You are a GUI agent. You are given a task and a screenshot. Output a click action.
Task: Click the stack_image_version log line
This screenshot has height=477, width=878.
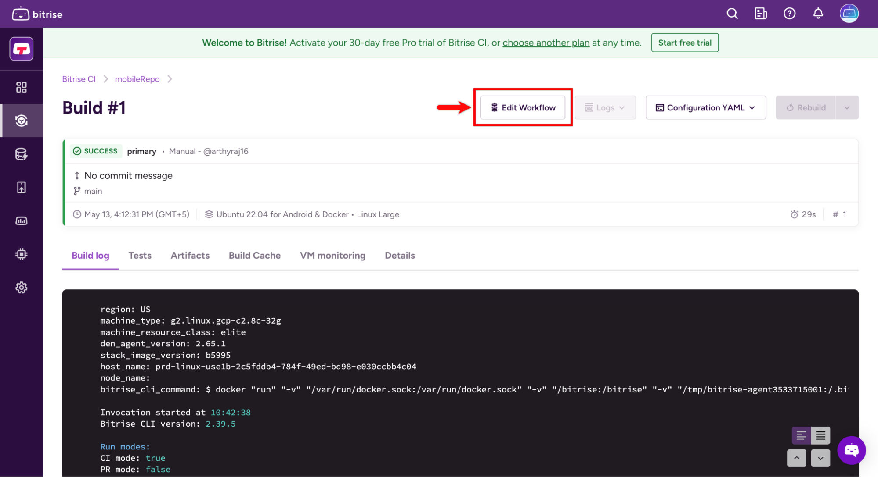(x=165, y=355)
